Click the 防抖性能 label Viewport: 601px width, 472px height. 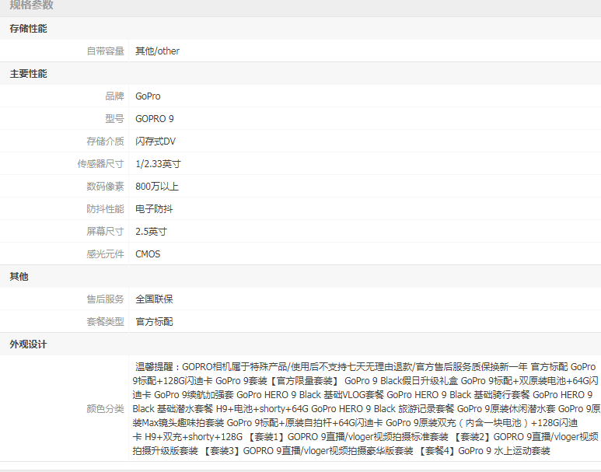[106, 209]
